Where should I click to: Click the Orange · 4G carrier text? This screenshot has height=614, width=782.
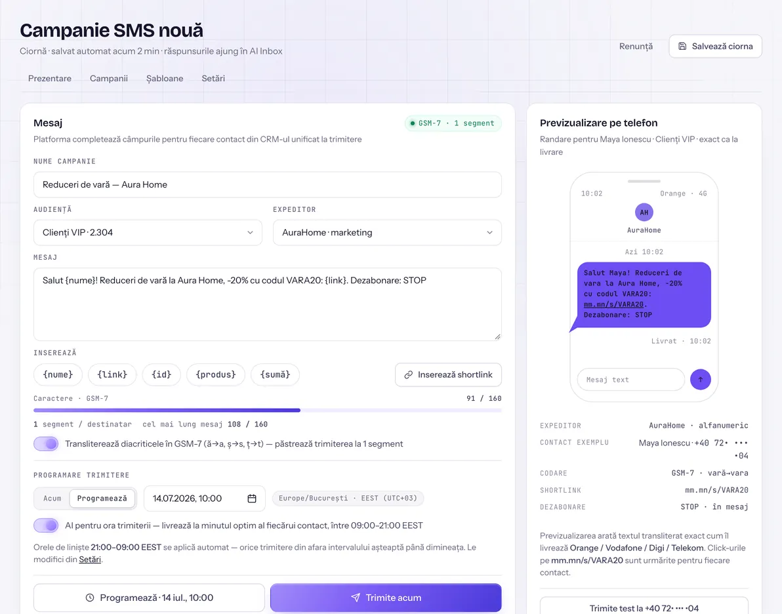[683, 194]
